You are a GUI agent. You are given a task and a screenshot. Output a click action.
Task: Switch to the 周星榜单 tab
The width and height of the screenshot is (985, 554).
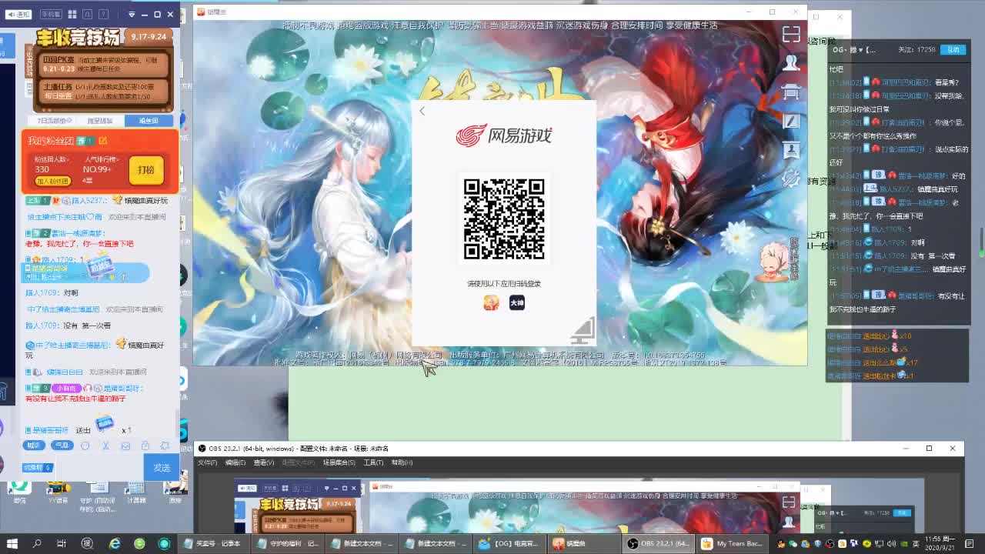point(100,121)
